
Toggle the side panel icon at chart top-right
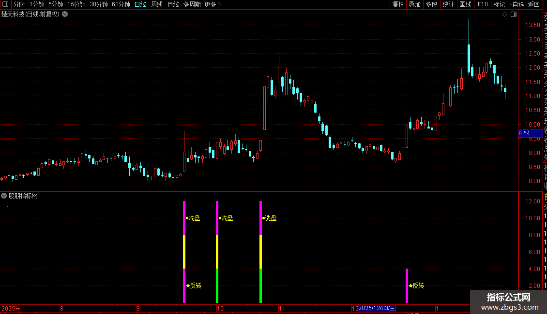point(514,14)
